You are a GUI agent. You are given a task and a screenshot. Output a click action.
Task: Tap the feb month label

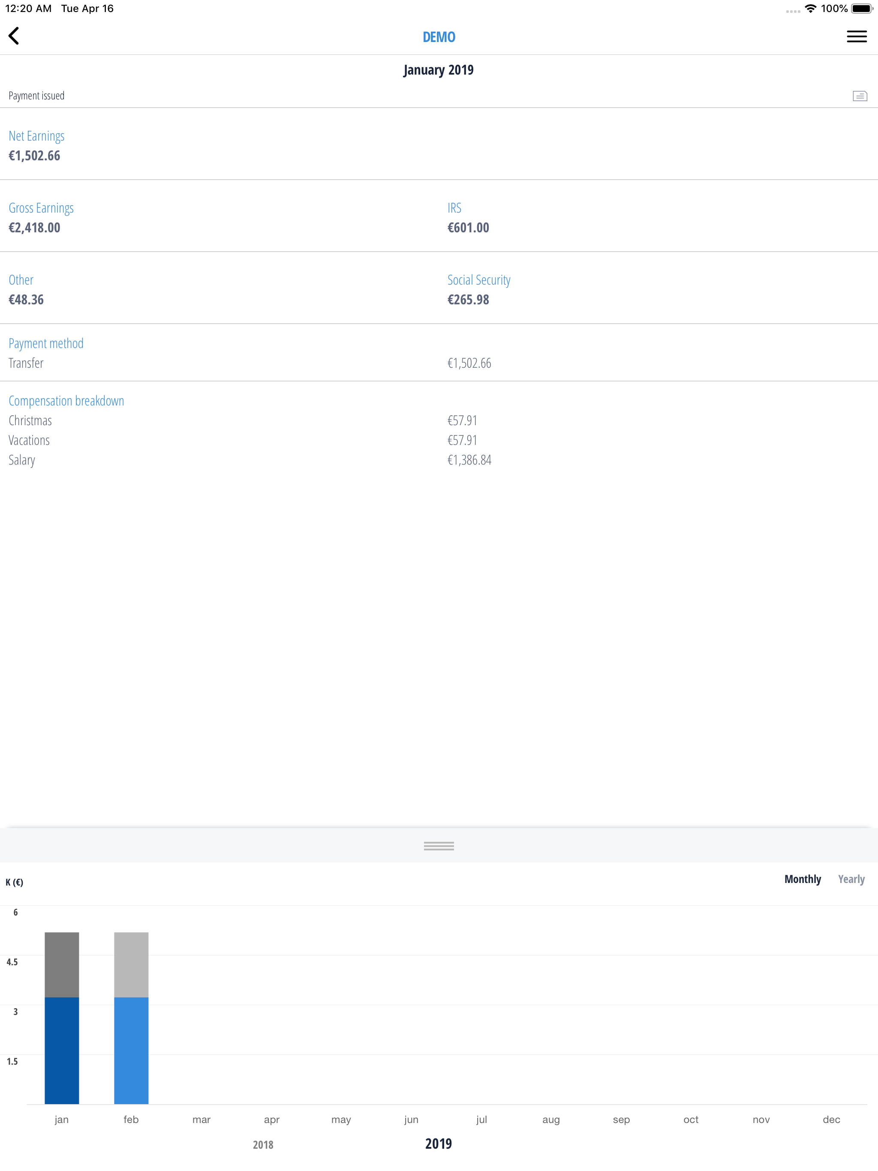coord(131,1120)
